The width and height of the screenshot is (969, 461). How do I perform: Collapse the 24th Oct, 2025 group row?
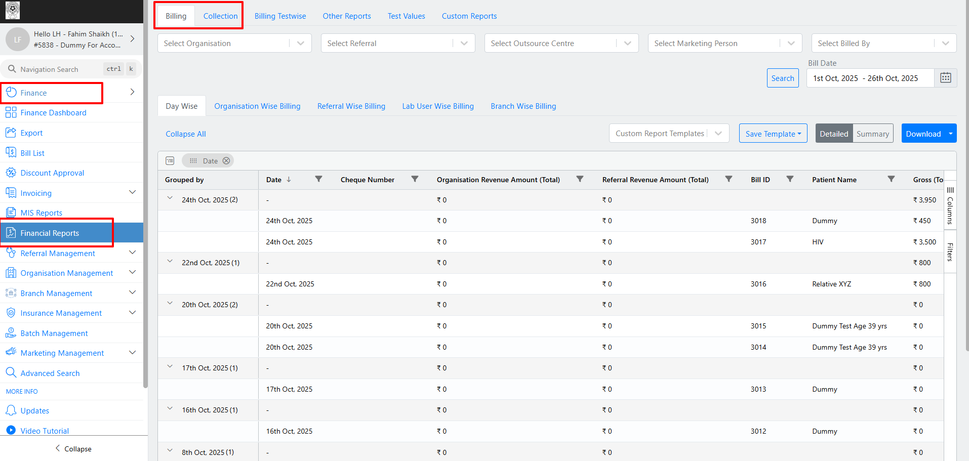click(x=170, y=198)
